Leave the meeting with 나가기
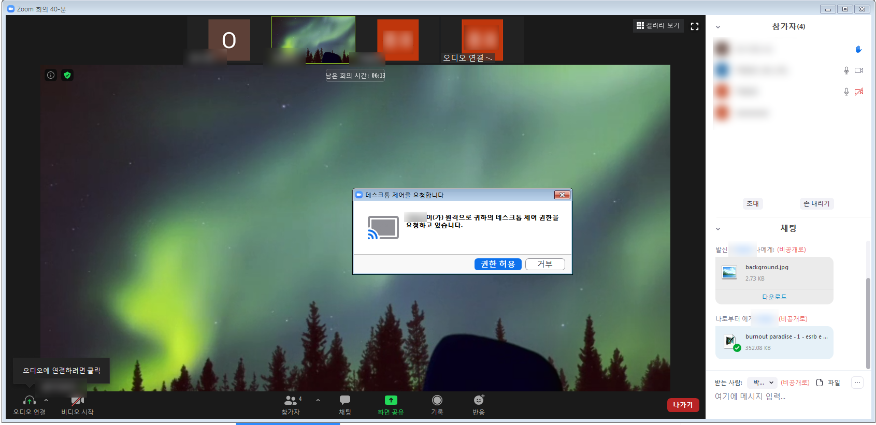The width and height of the screenshot is (876, 425). pyautogui.click(x=683, y=405)
